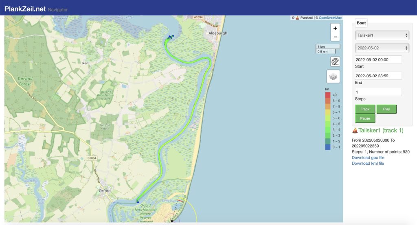Open the map layers selector
Viewport: 417px width, 225px height.
click(333, 76)
